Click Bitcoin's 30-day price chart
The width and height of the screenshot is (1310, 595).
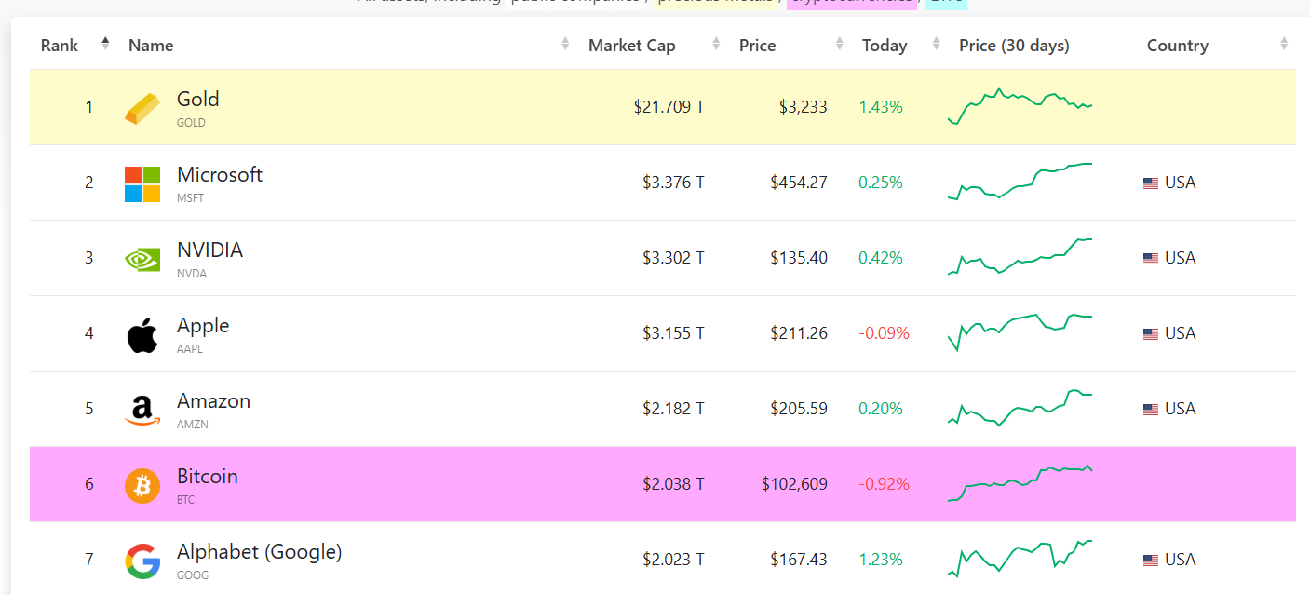click(1020, 483)
